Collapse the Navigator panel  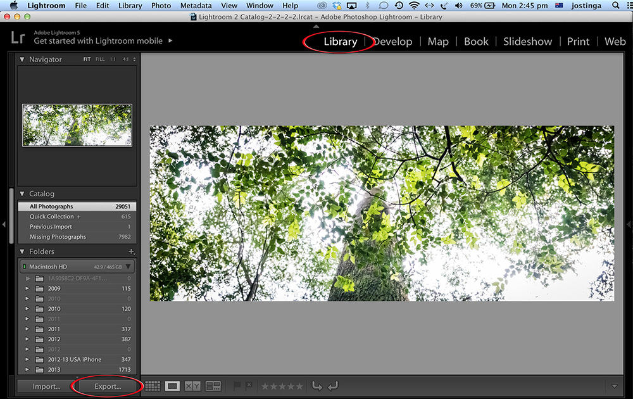[23, 59]
